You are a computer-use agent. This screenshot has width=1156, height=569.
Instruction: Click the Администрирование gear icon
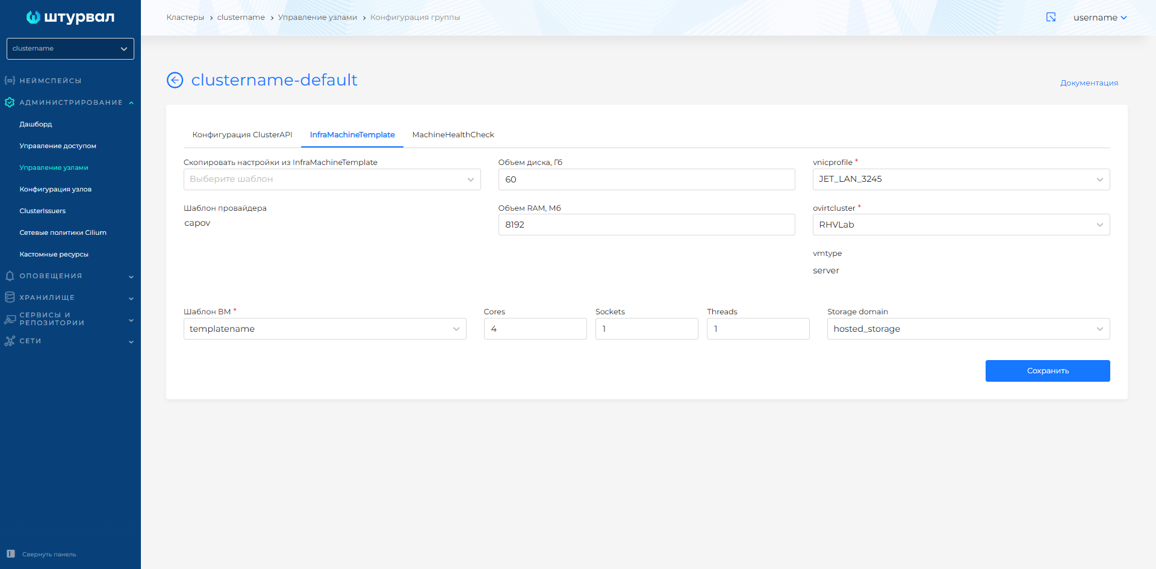click(10, 102)
